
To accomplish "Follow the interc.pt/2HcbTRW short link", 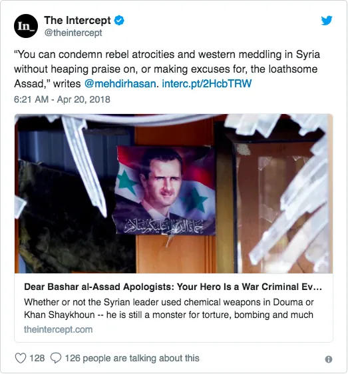I will pyautogui.click(x=207, y=84).
